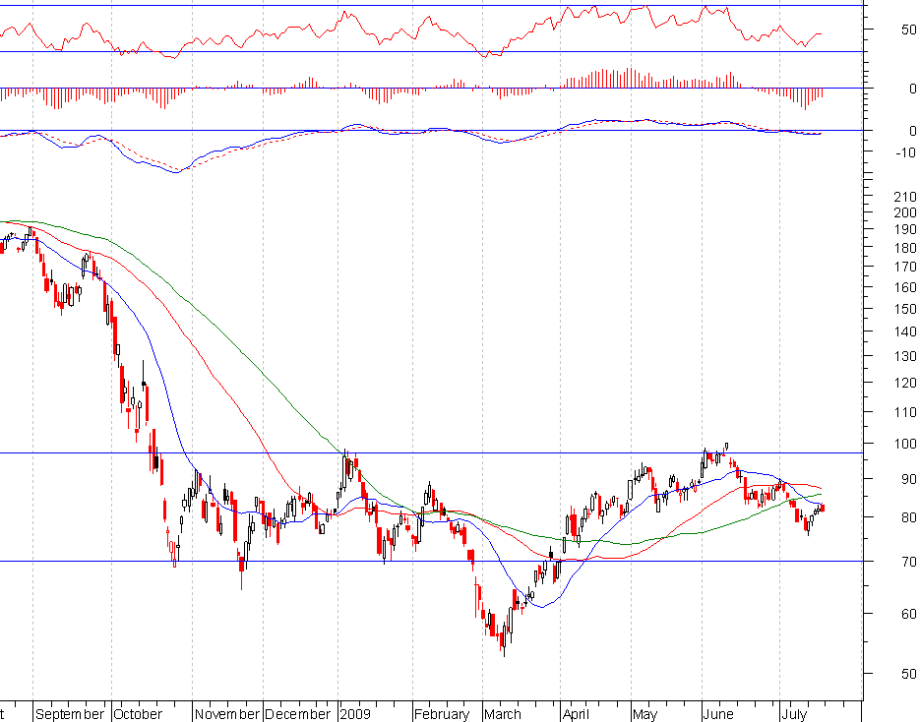
Task: Click the March label on the time axis
Action: (x=503, y=714)
